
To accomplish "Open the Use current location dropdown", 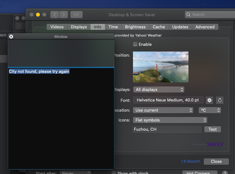I will pyautogui.click(x=163, y=110).
